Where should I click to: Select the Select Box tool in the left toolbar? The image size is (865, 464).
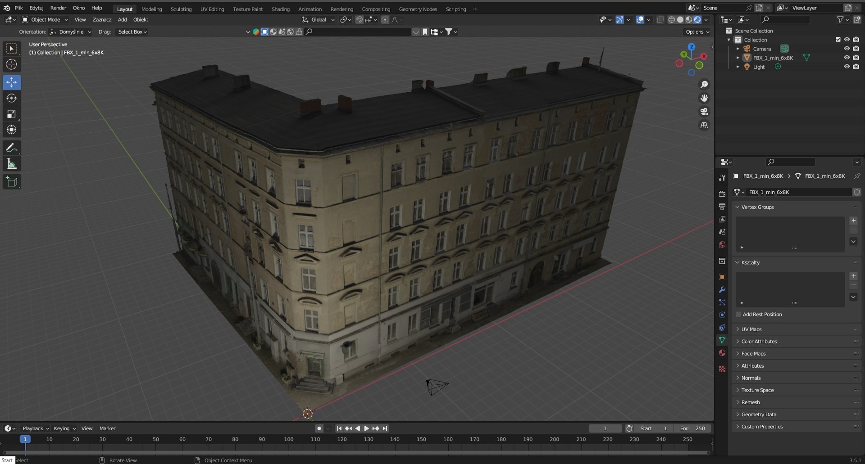click(x=12, y=48)
